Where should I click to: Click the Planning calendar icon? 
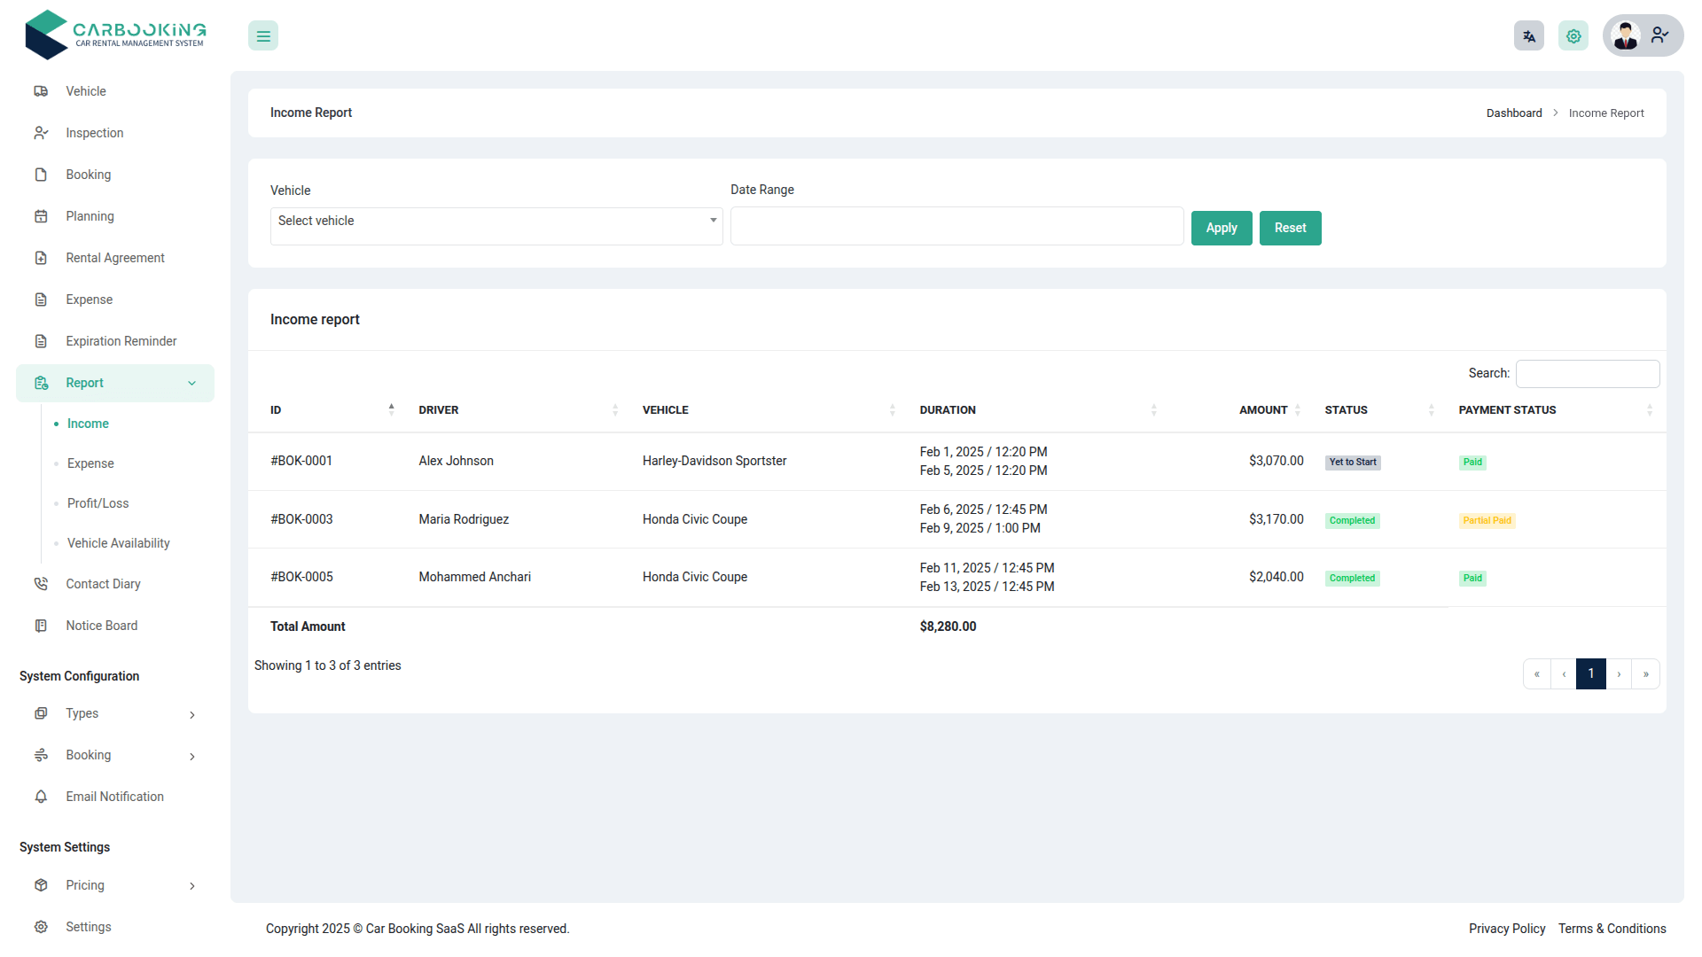[41, 216]
